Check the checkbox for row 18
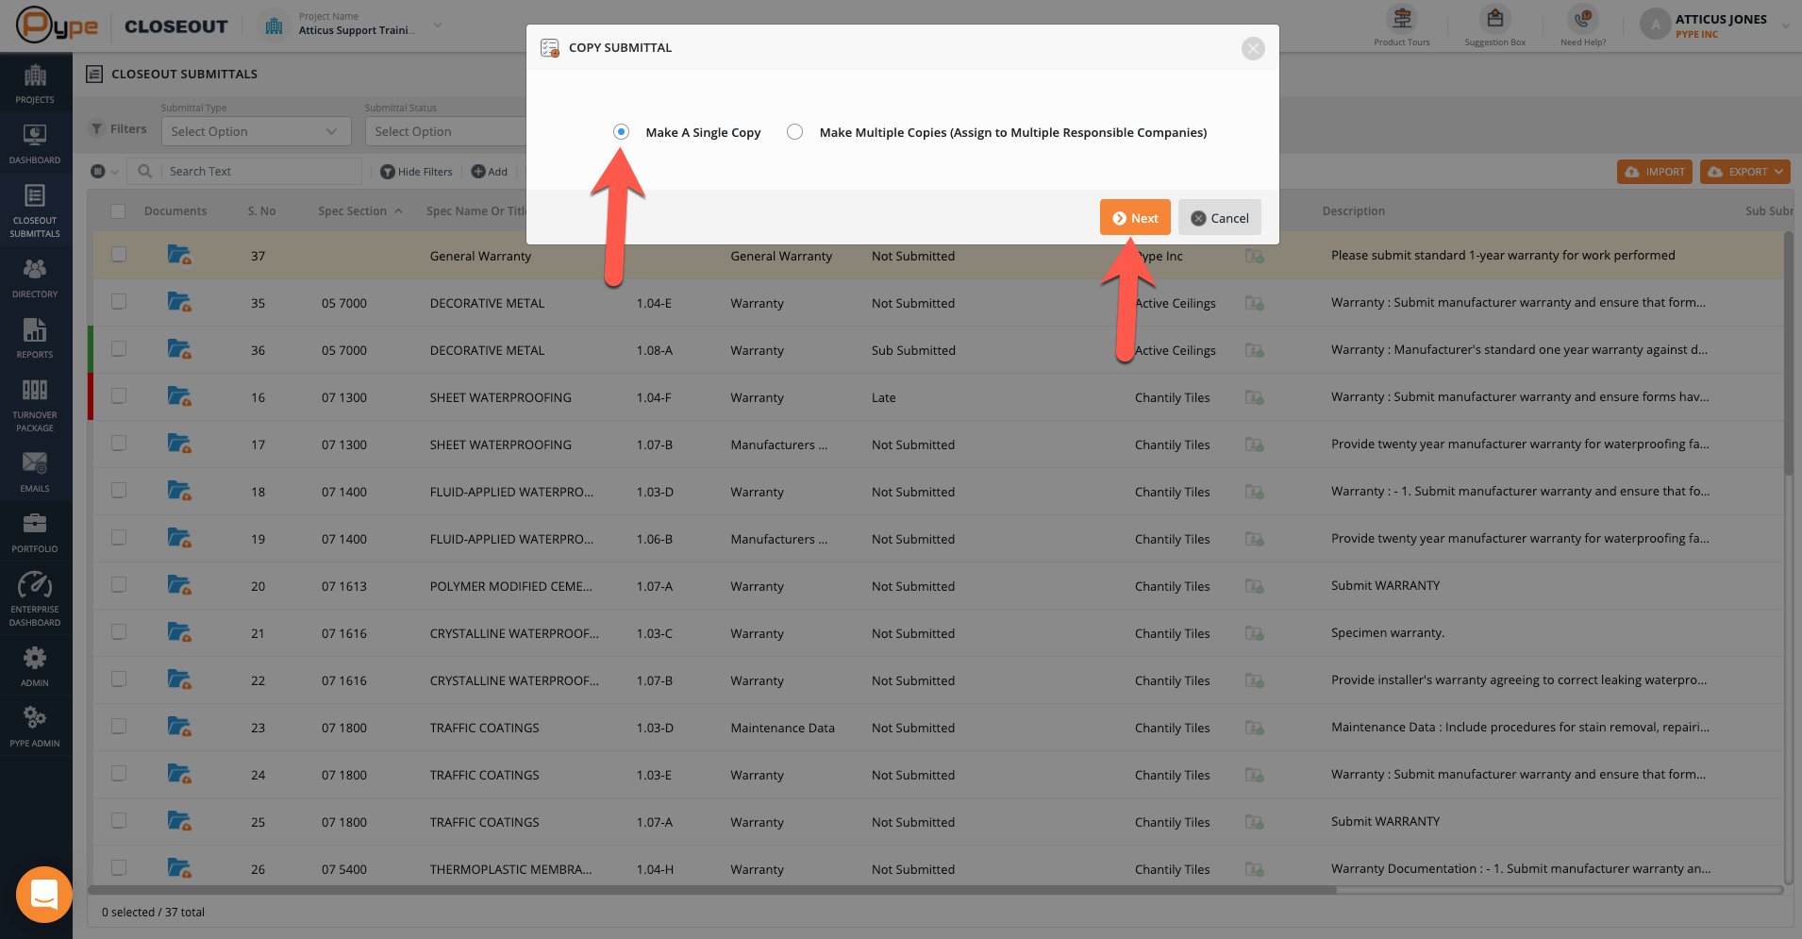This screenshot has width=1802, height=939. point(119,491)
